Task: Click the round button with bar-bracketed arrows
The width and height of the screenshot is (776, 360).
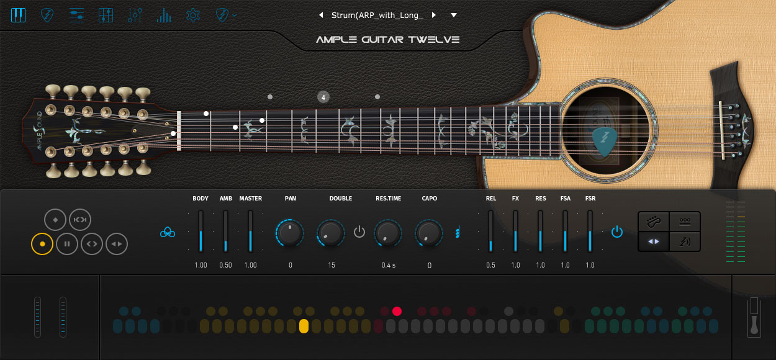Action: click(x=80, y=220)
